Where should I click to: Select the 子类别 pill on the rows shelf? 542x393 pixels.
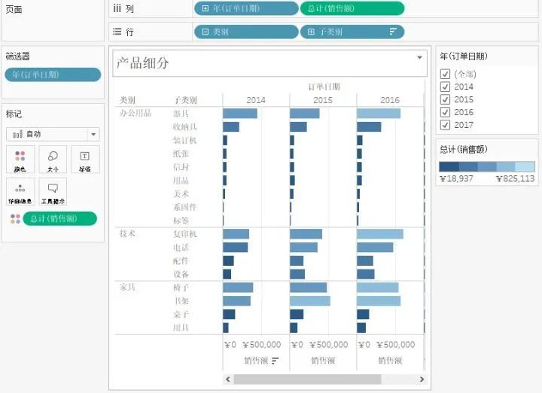click(x=352, y=32)
